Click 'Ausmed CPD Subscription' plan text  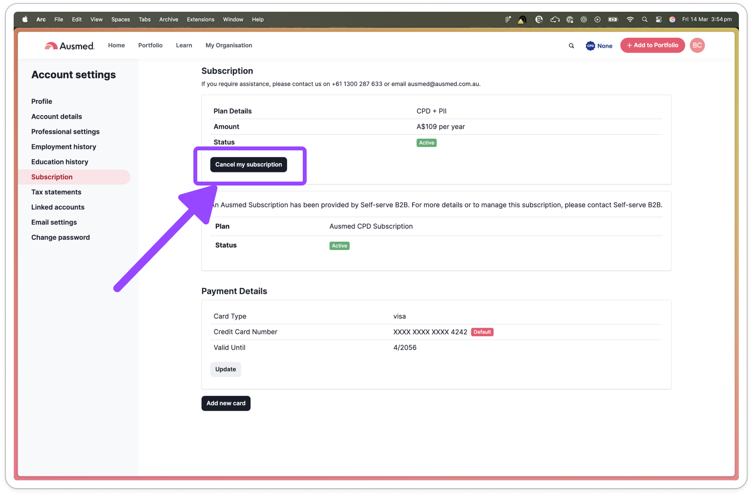(x=371, y=227)
